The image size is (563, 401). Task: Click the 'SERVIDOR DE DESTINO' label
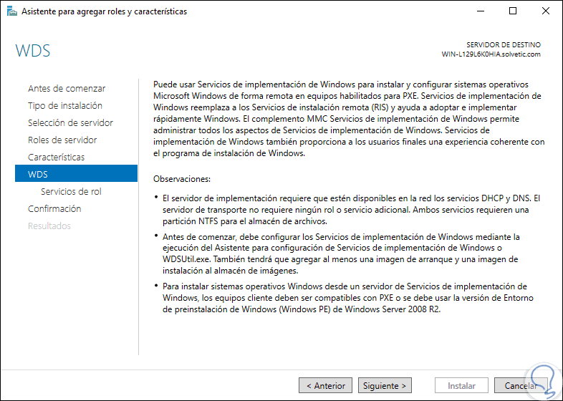(504, 45)
